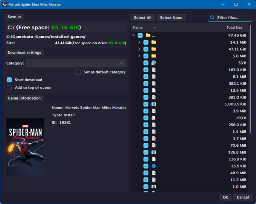Expand the 5.0 MiB folder
Viewport: 256px width, 204px height.
[139, 56]
